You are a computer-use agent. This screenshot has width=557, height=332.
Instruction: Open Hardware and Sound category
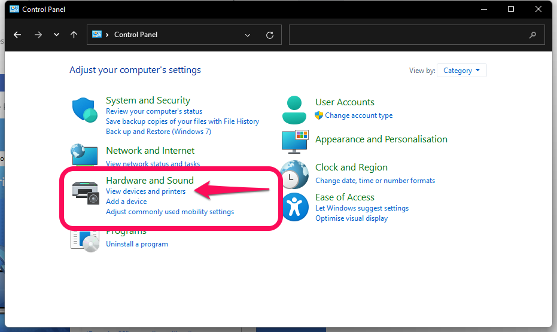tap(150, 181)
